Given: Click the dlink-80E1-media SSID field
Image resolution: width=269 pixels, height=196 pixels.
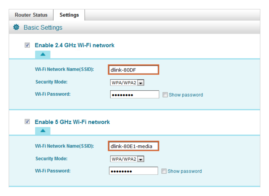Looking at the screenshot, I should [133, 146].
